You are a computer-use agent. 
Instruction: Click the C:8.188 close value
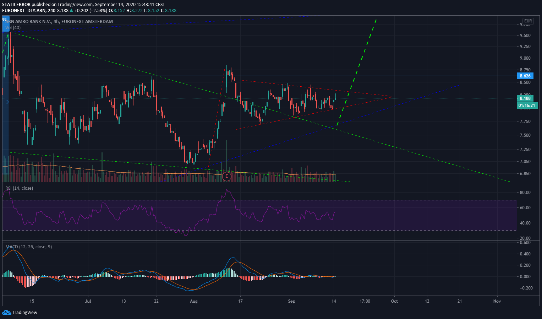[169, 11]
